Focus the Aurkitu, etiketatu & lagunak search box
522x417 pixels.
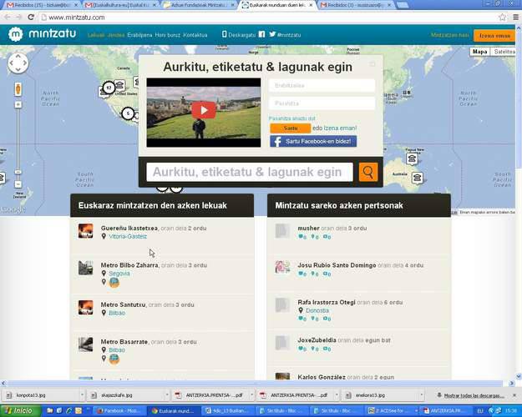click(x=250, y=172)
